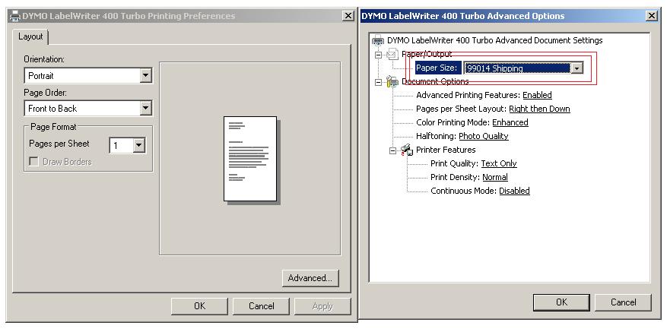Click Cancel in Printing Preferences dialog

261,306
